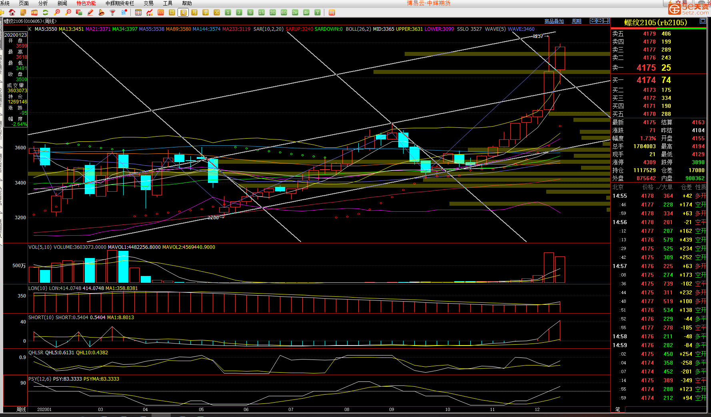Image resolution: width=711 pixels, height=417 pixels.
Task: Click the 14:55 trade row at 4178
Action: pos(659,196)
